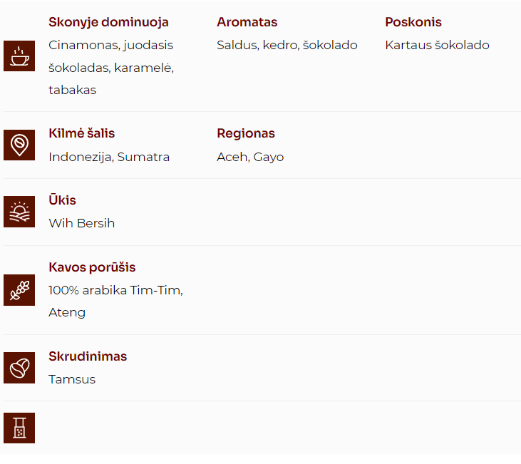Click the location pin origin icon
This screenshot has height=464, width=521.
[x=19, y=145]
